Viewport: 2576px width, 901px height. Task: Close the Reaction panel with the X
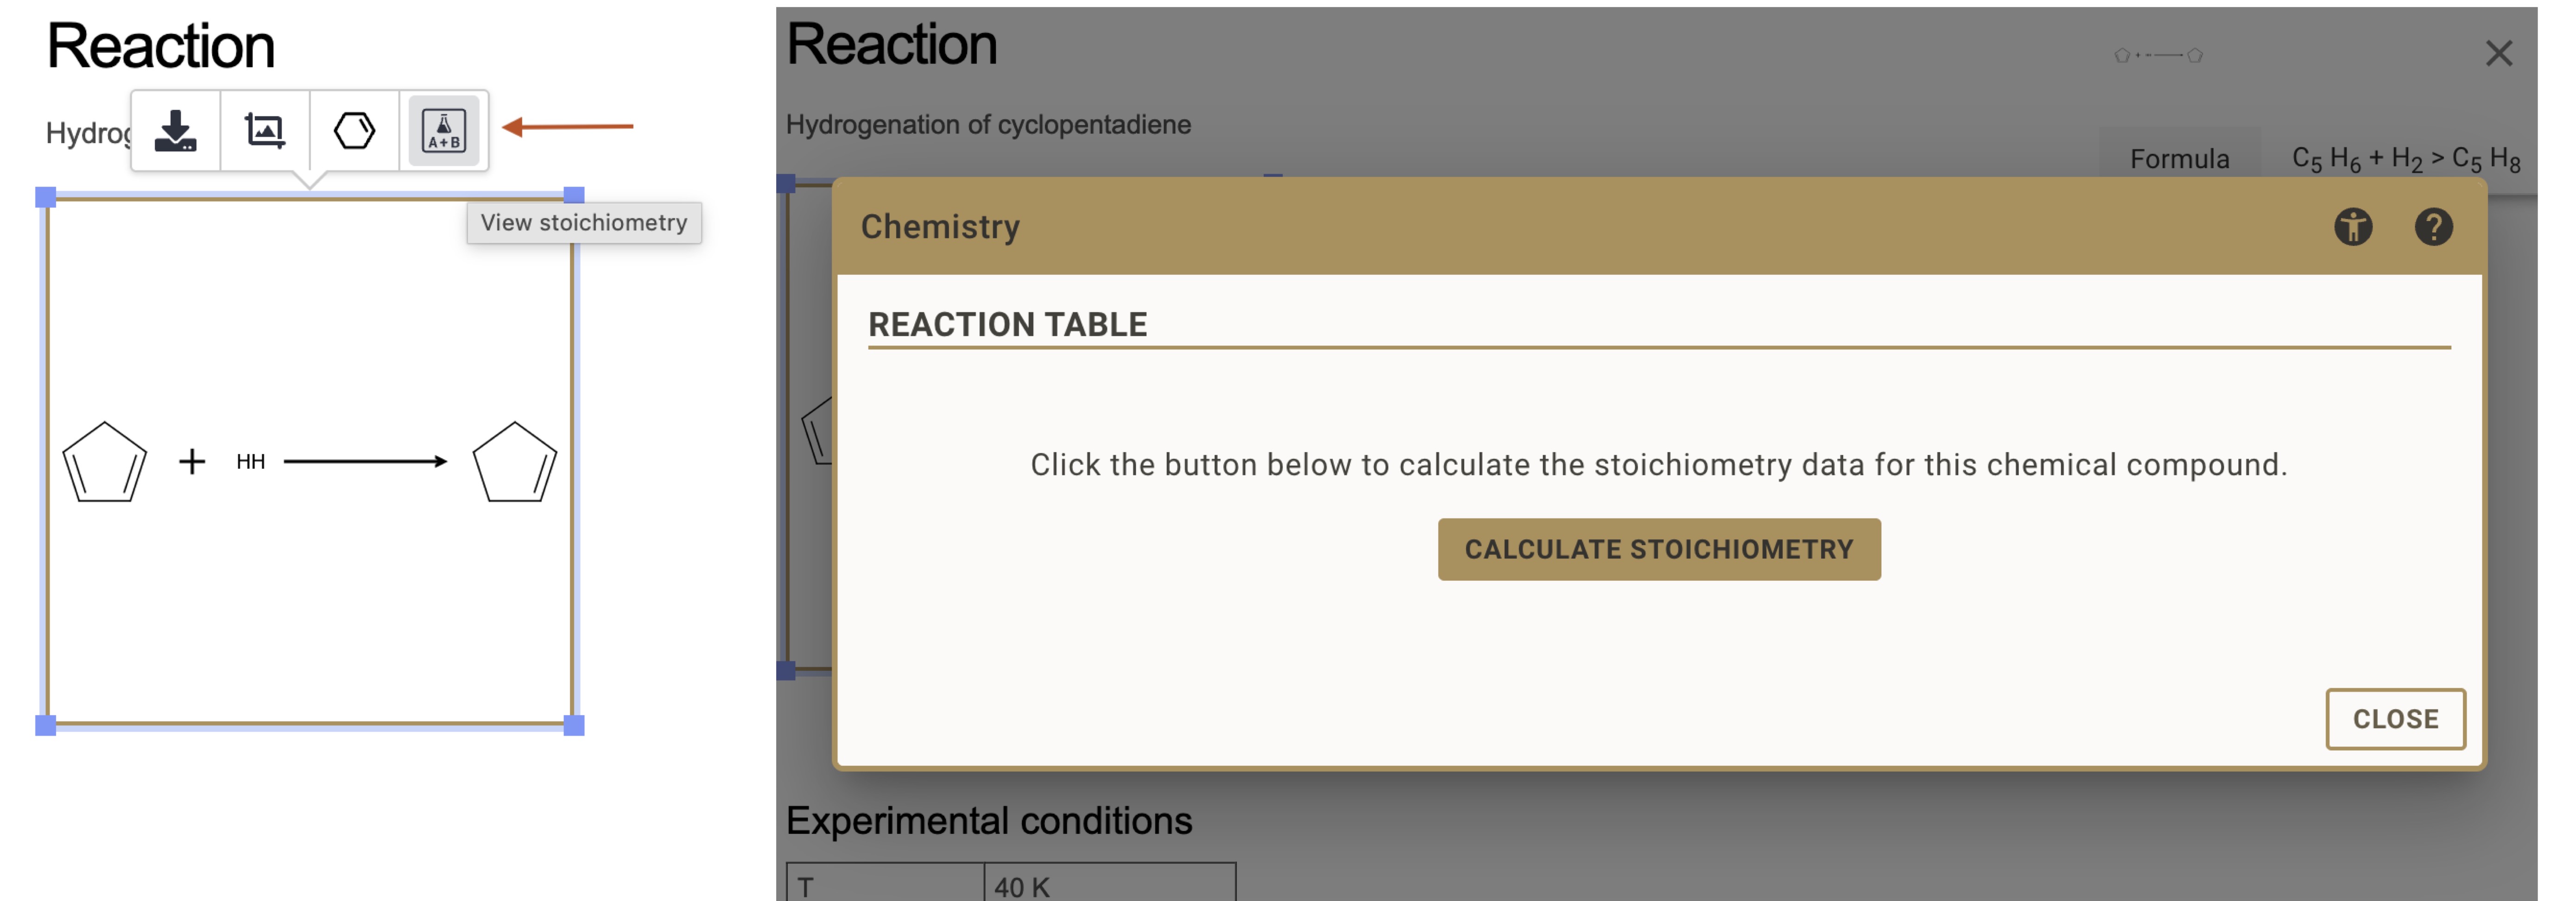pyautogui.click(x=2498, y=54)
